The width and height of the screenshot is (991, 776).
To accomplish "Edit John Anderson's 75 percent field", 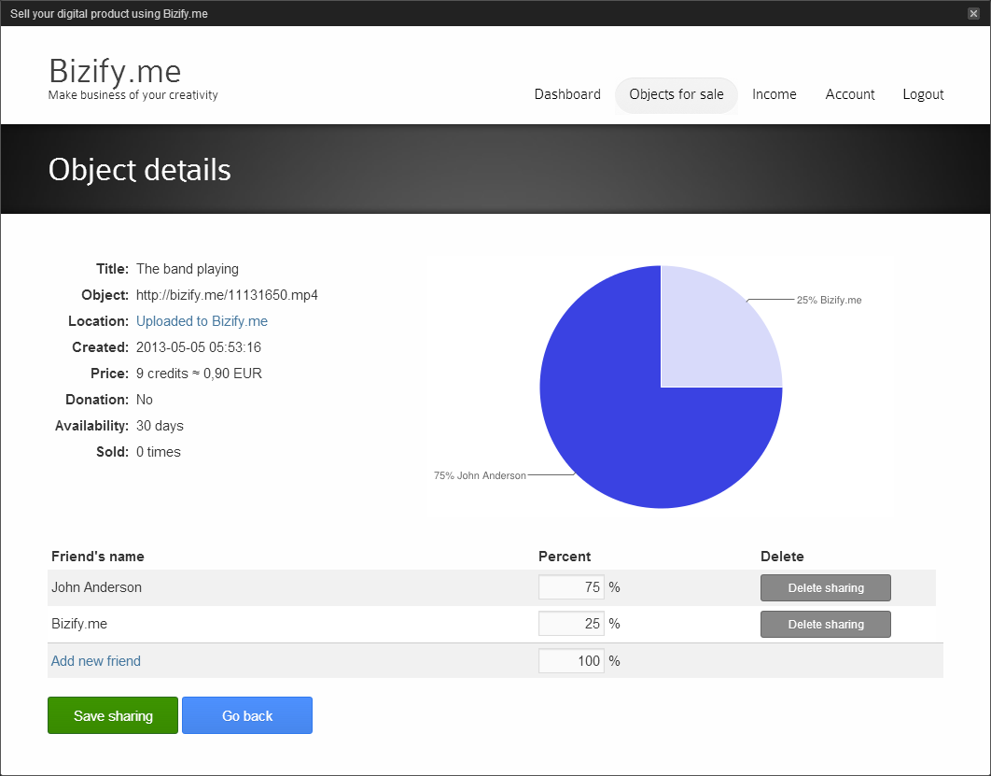I will (571, 586).
